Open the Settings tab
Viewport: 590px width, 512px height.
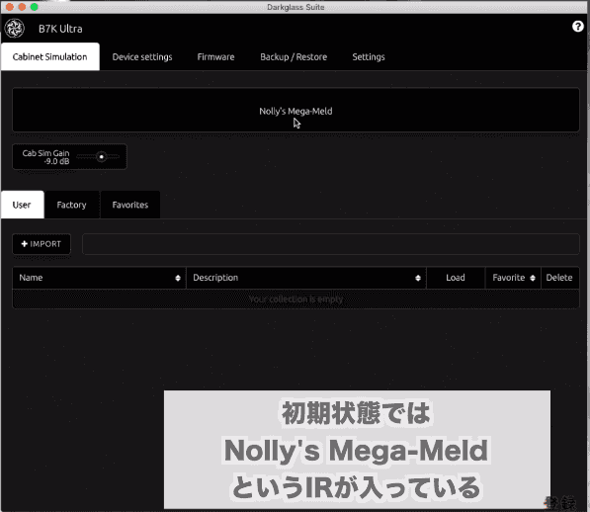(369, 56)
